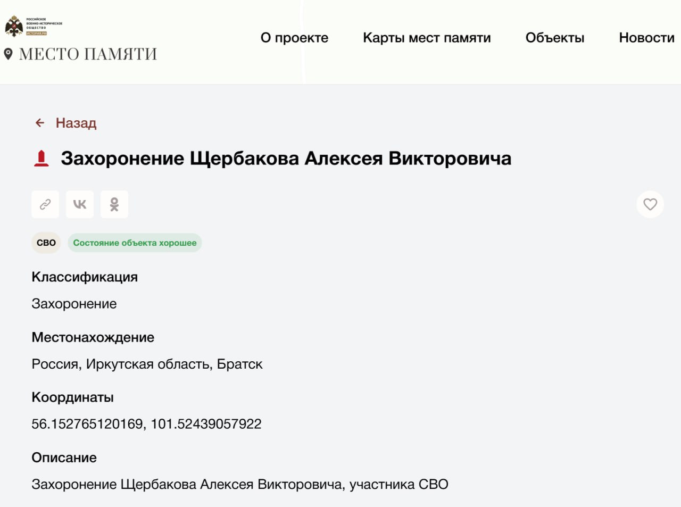The image size is (681, 507).
Task: Go back using the Назад link
Action: point(76,123)
